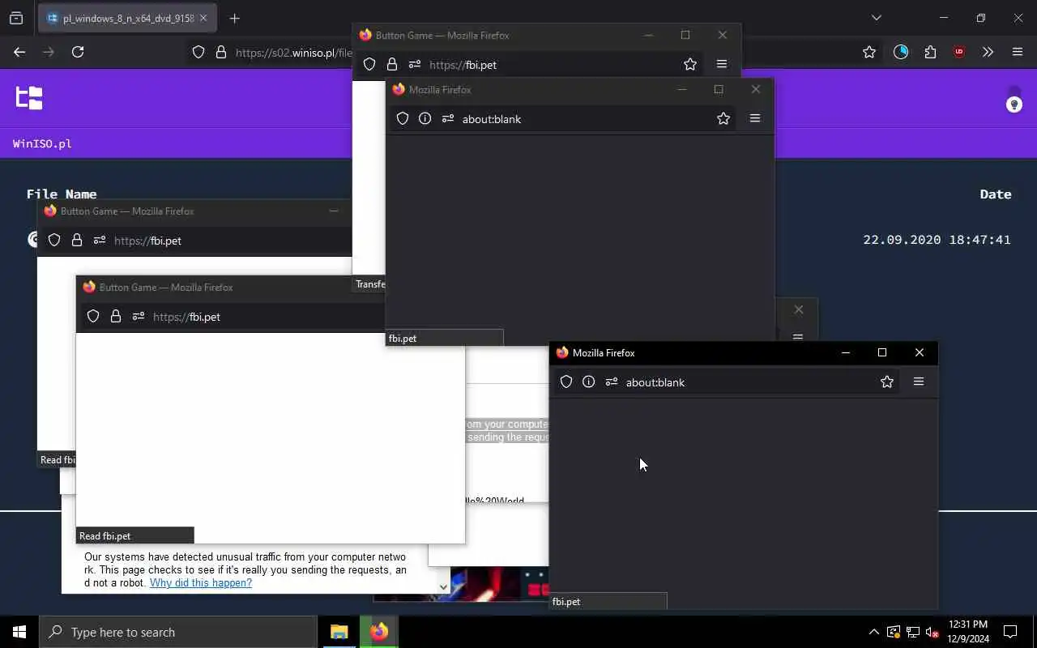Click the WinISO.pl breadcrumb text

point(42,143)
